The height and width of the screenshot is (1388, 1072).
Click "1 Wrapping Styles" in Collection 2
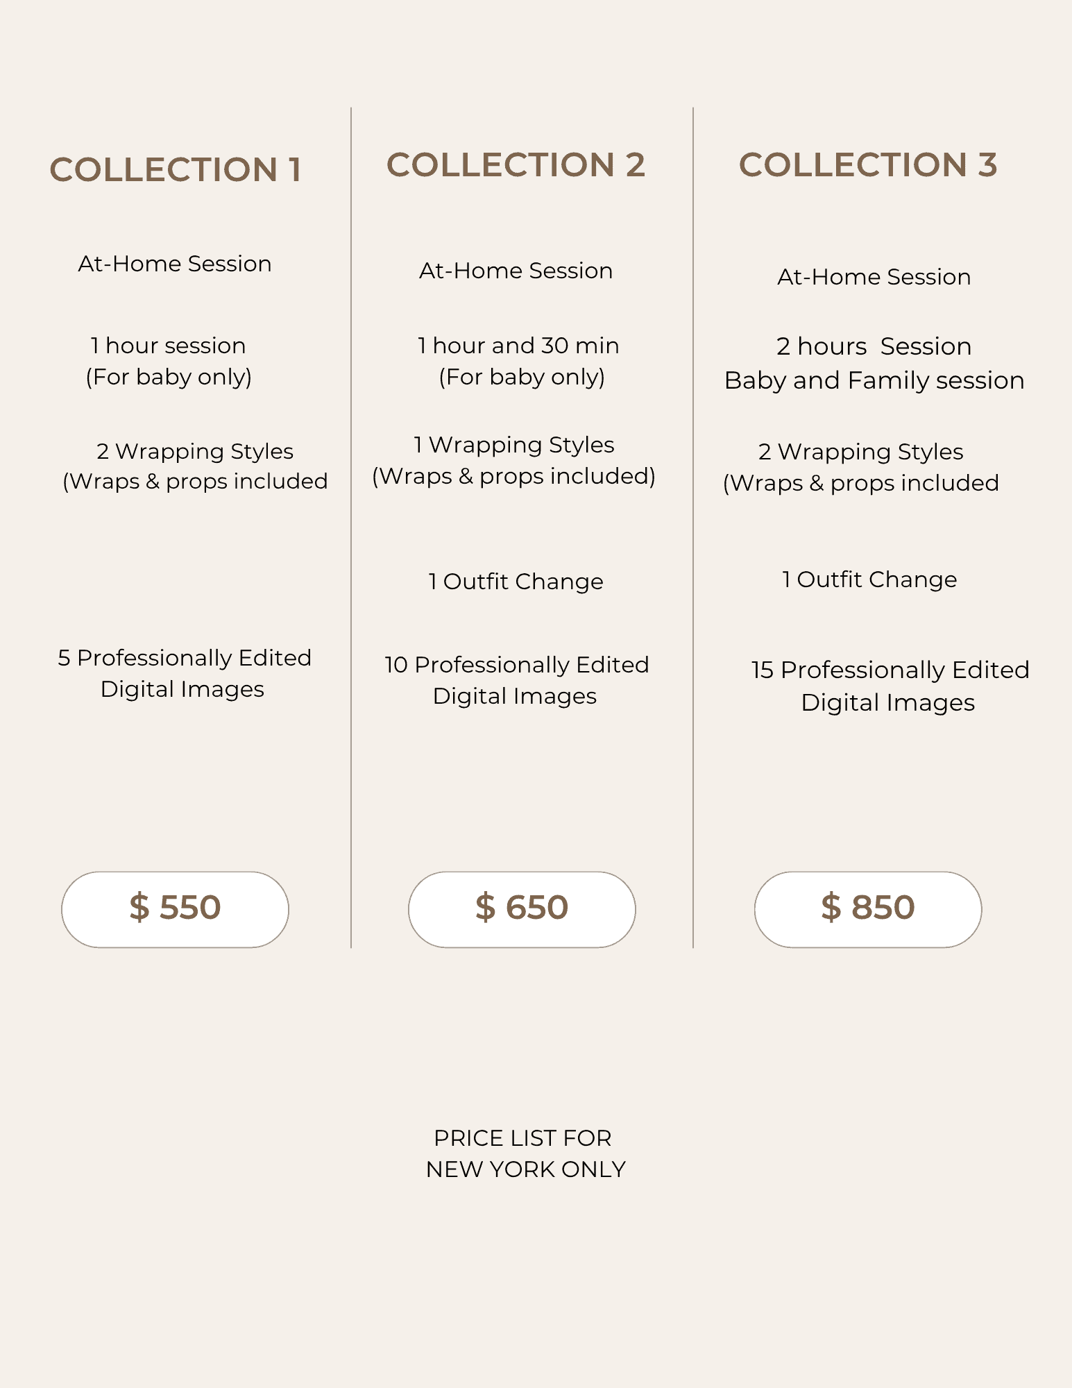[x=514, y=445]
